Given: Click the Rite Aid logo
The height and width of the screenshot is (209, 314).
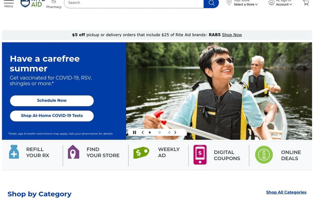Looking at the screenshot, I should [x=33, y=4].
